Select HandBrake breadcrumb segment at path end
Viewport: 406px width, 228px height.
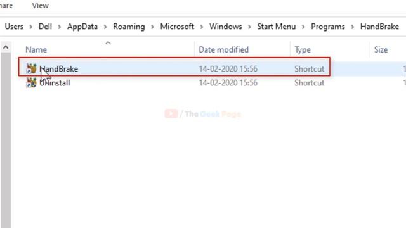pos(379,27)
